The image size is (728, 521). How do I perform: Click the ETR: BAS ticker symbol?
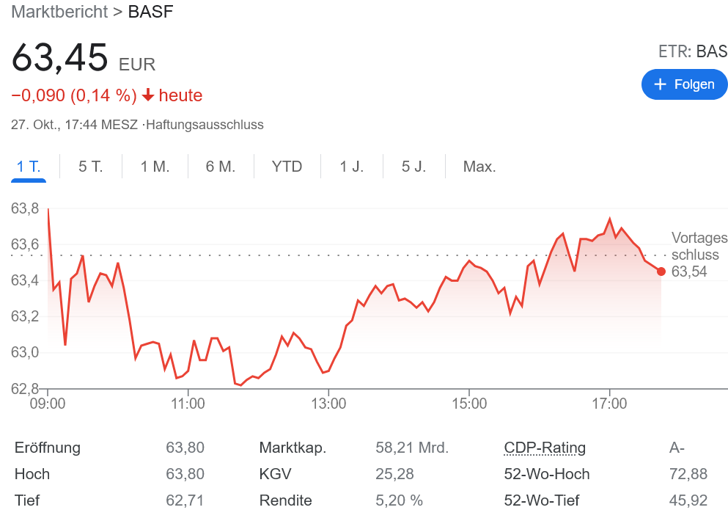coord(691,51)
